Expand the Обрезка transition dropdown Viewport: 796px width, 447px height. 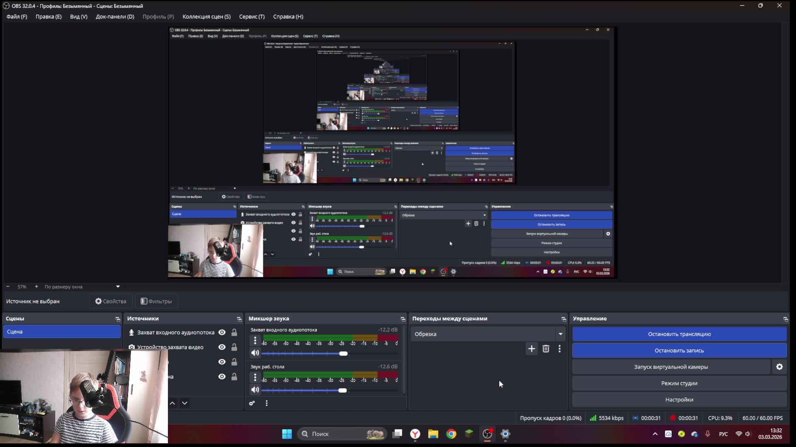(x=560, y=334)
